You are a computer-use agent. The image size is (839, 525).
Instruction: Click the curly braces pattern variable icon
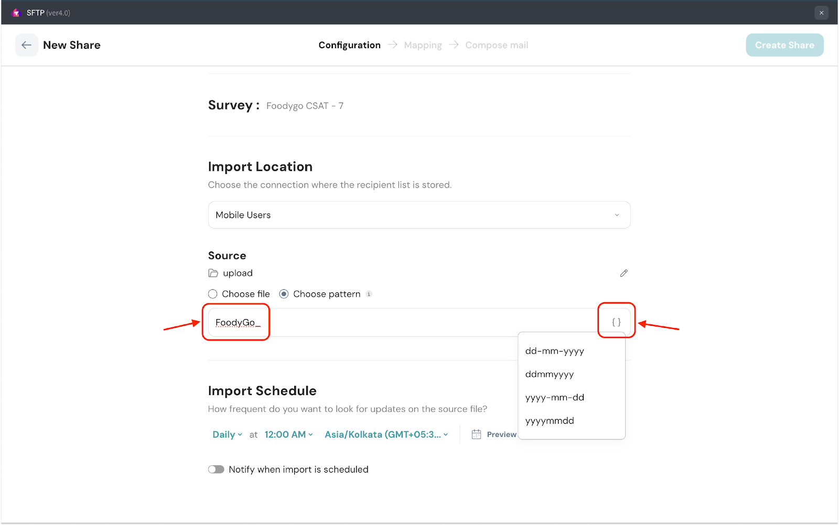[x=616, y=322]
